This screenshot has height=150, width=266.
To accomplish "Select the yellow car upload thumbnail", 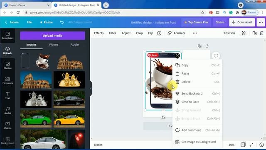I will pos(69,118).
